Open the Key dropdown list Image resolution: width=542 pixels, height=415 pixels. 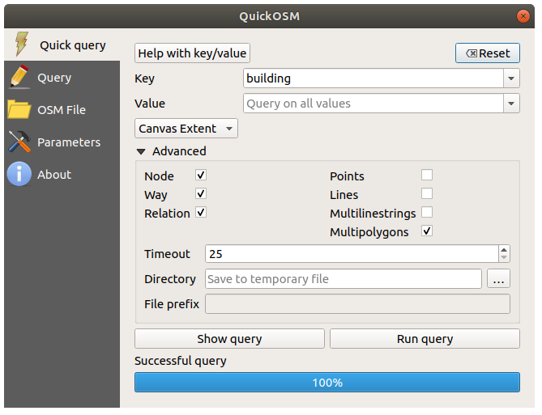(x=511, y=78)
